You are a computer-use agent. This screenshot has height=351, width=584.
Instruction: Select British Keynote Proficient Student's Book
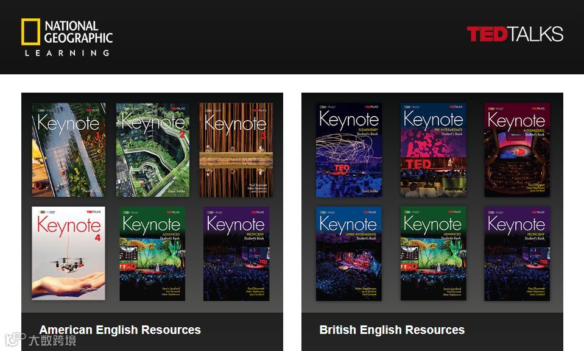[x=517, y=253]
